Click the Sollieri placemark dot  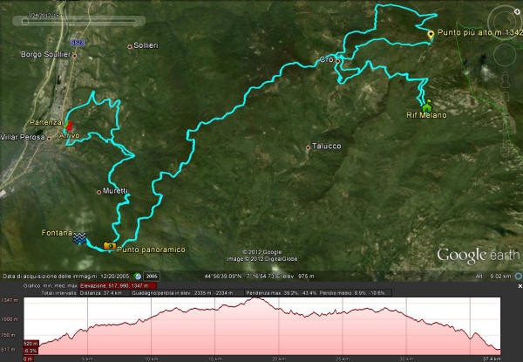130,47
